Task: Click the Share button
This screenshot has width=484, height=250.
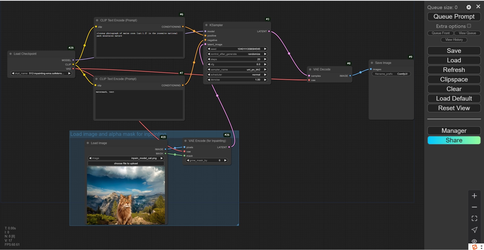Action: coord(454,140)
